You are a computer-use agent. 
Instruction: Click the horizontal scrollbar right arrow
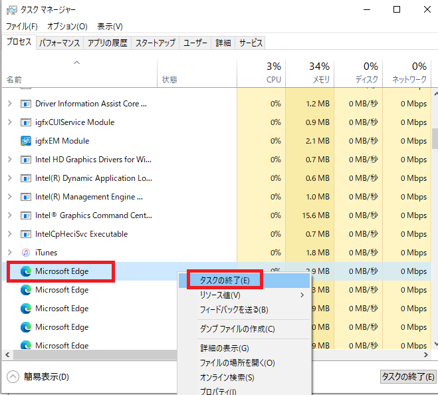(x=426, y=354)
